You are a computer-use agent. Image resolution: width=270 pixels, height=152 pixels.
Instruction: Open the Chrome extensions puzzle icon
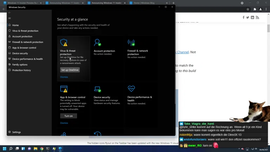pyautogui.click(x=255, y=9)
